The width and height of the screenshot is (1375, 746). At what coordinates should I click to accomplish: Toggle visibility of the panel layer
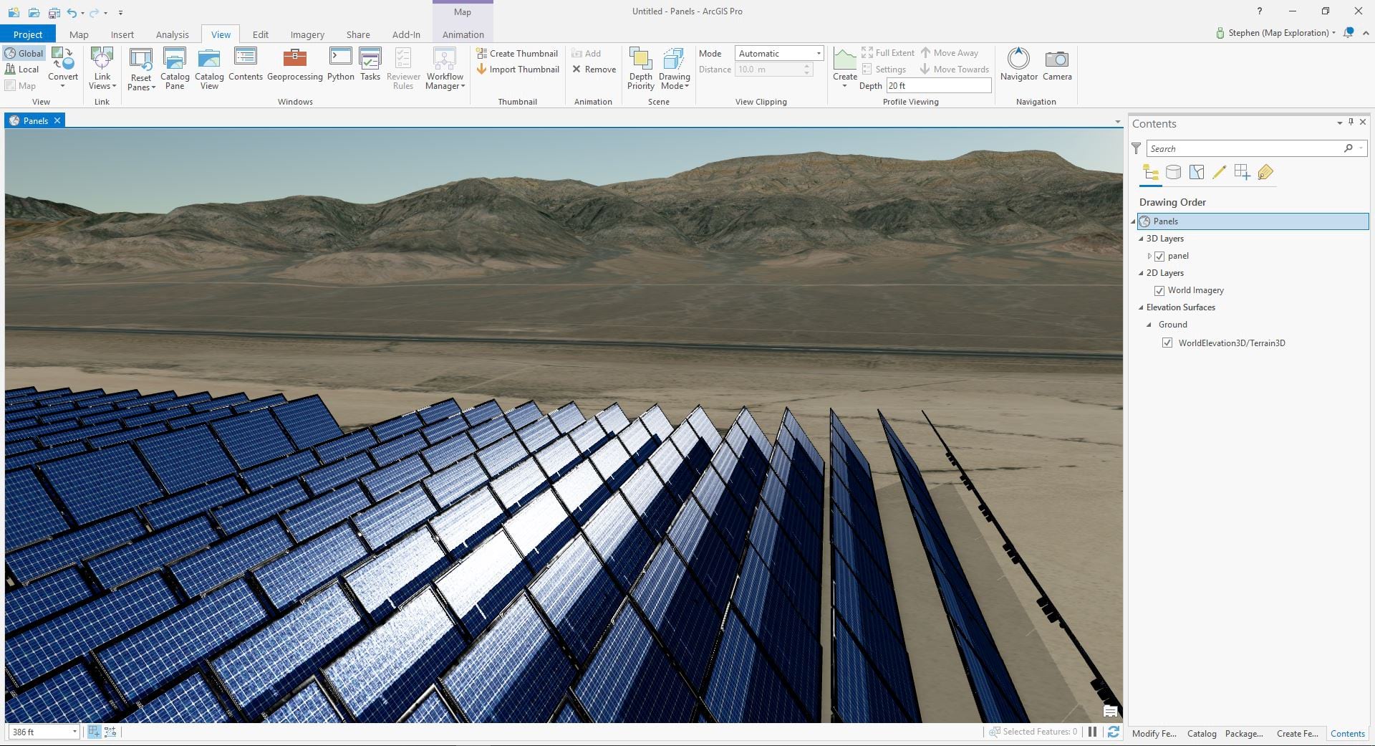click(x=1159, y=257)
